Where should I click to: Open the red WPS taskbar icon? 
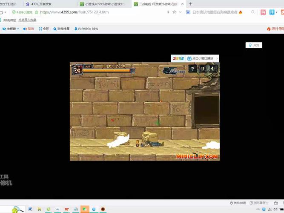(66, 209)
